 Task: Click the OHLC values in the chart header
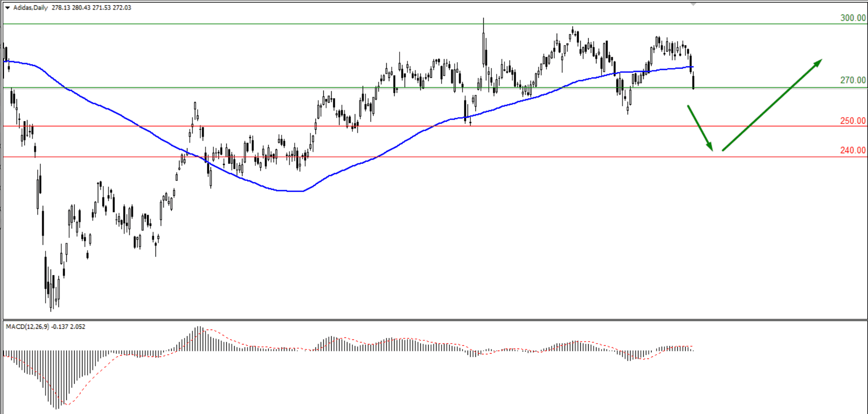pos(91,8)
